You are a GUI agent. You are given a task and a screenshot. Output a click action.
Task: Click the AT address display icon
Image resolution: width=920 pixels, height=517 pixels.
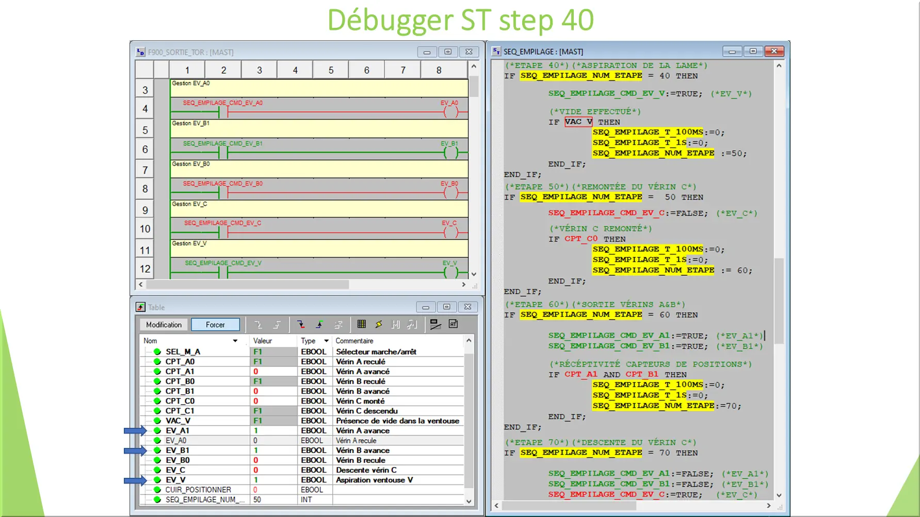[454, 324]
